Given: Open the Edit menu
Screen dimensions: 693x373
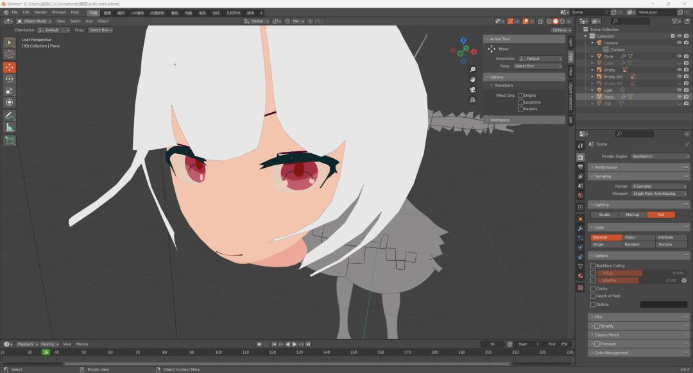Looking at the screenshot, I should 26,12.
